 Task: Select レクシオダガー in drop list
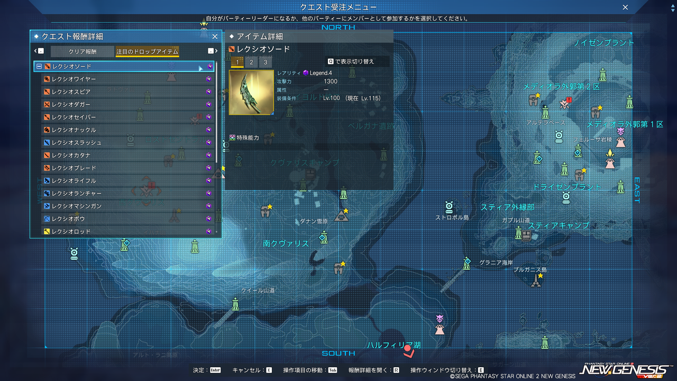point(128,105)
